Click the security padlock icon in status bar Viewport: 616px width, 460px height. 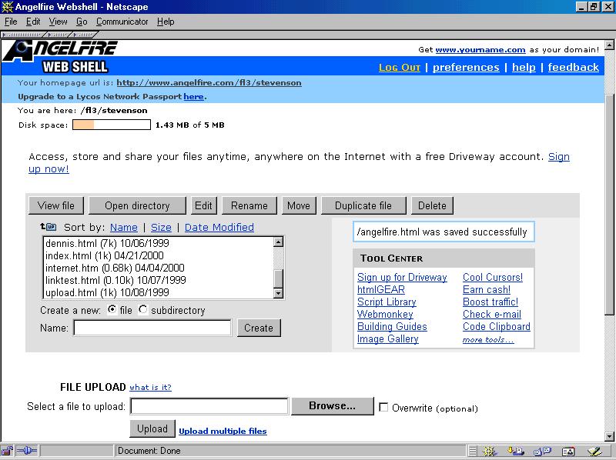(x=7, y=451)
